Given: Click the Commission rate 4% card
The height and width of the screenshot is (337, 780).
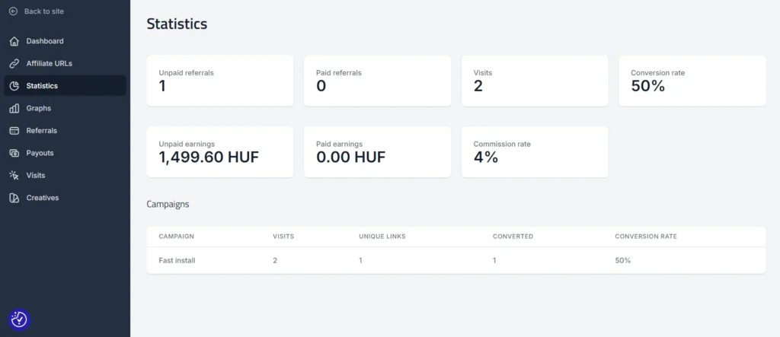Looking at the screenshot, I should click(535, 152).
